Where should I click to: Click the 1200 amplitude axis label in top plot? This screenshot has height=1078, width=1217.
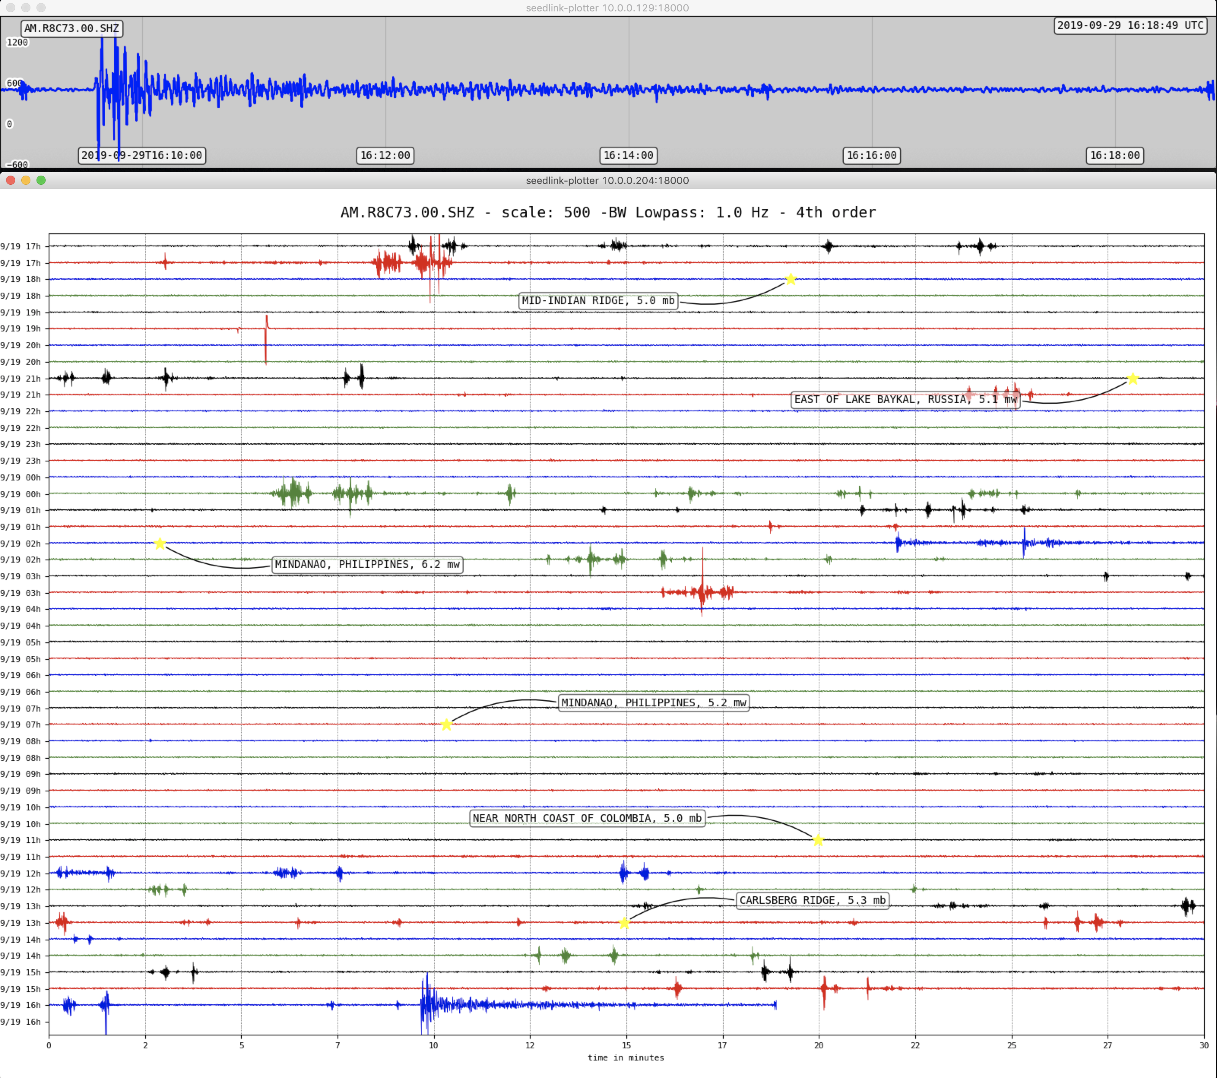[17, 42]
